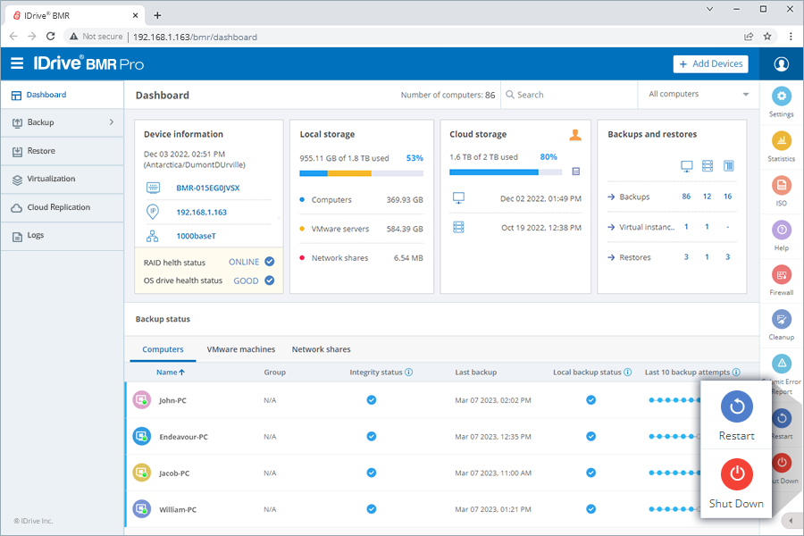Open the Firewall icon

point(782,275)
